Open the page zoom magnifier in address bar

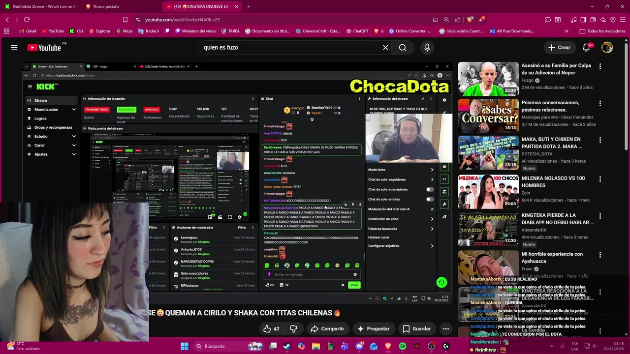pos(446,20)
